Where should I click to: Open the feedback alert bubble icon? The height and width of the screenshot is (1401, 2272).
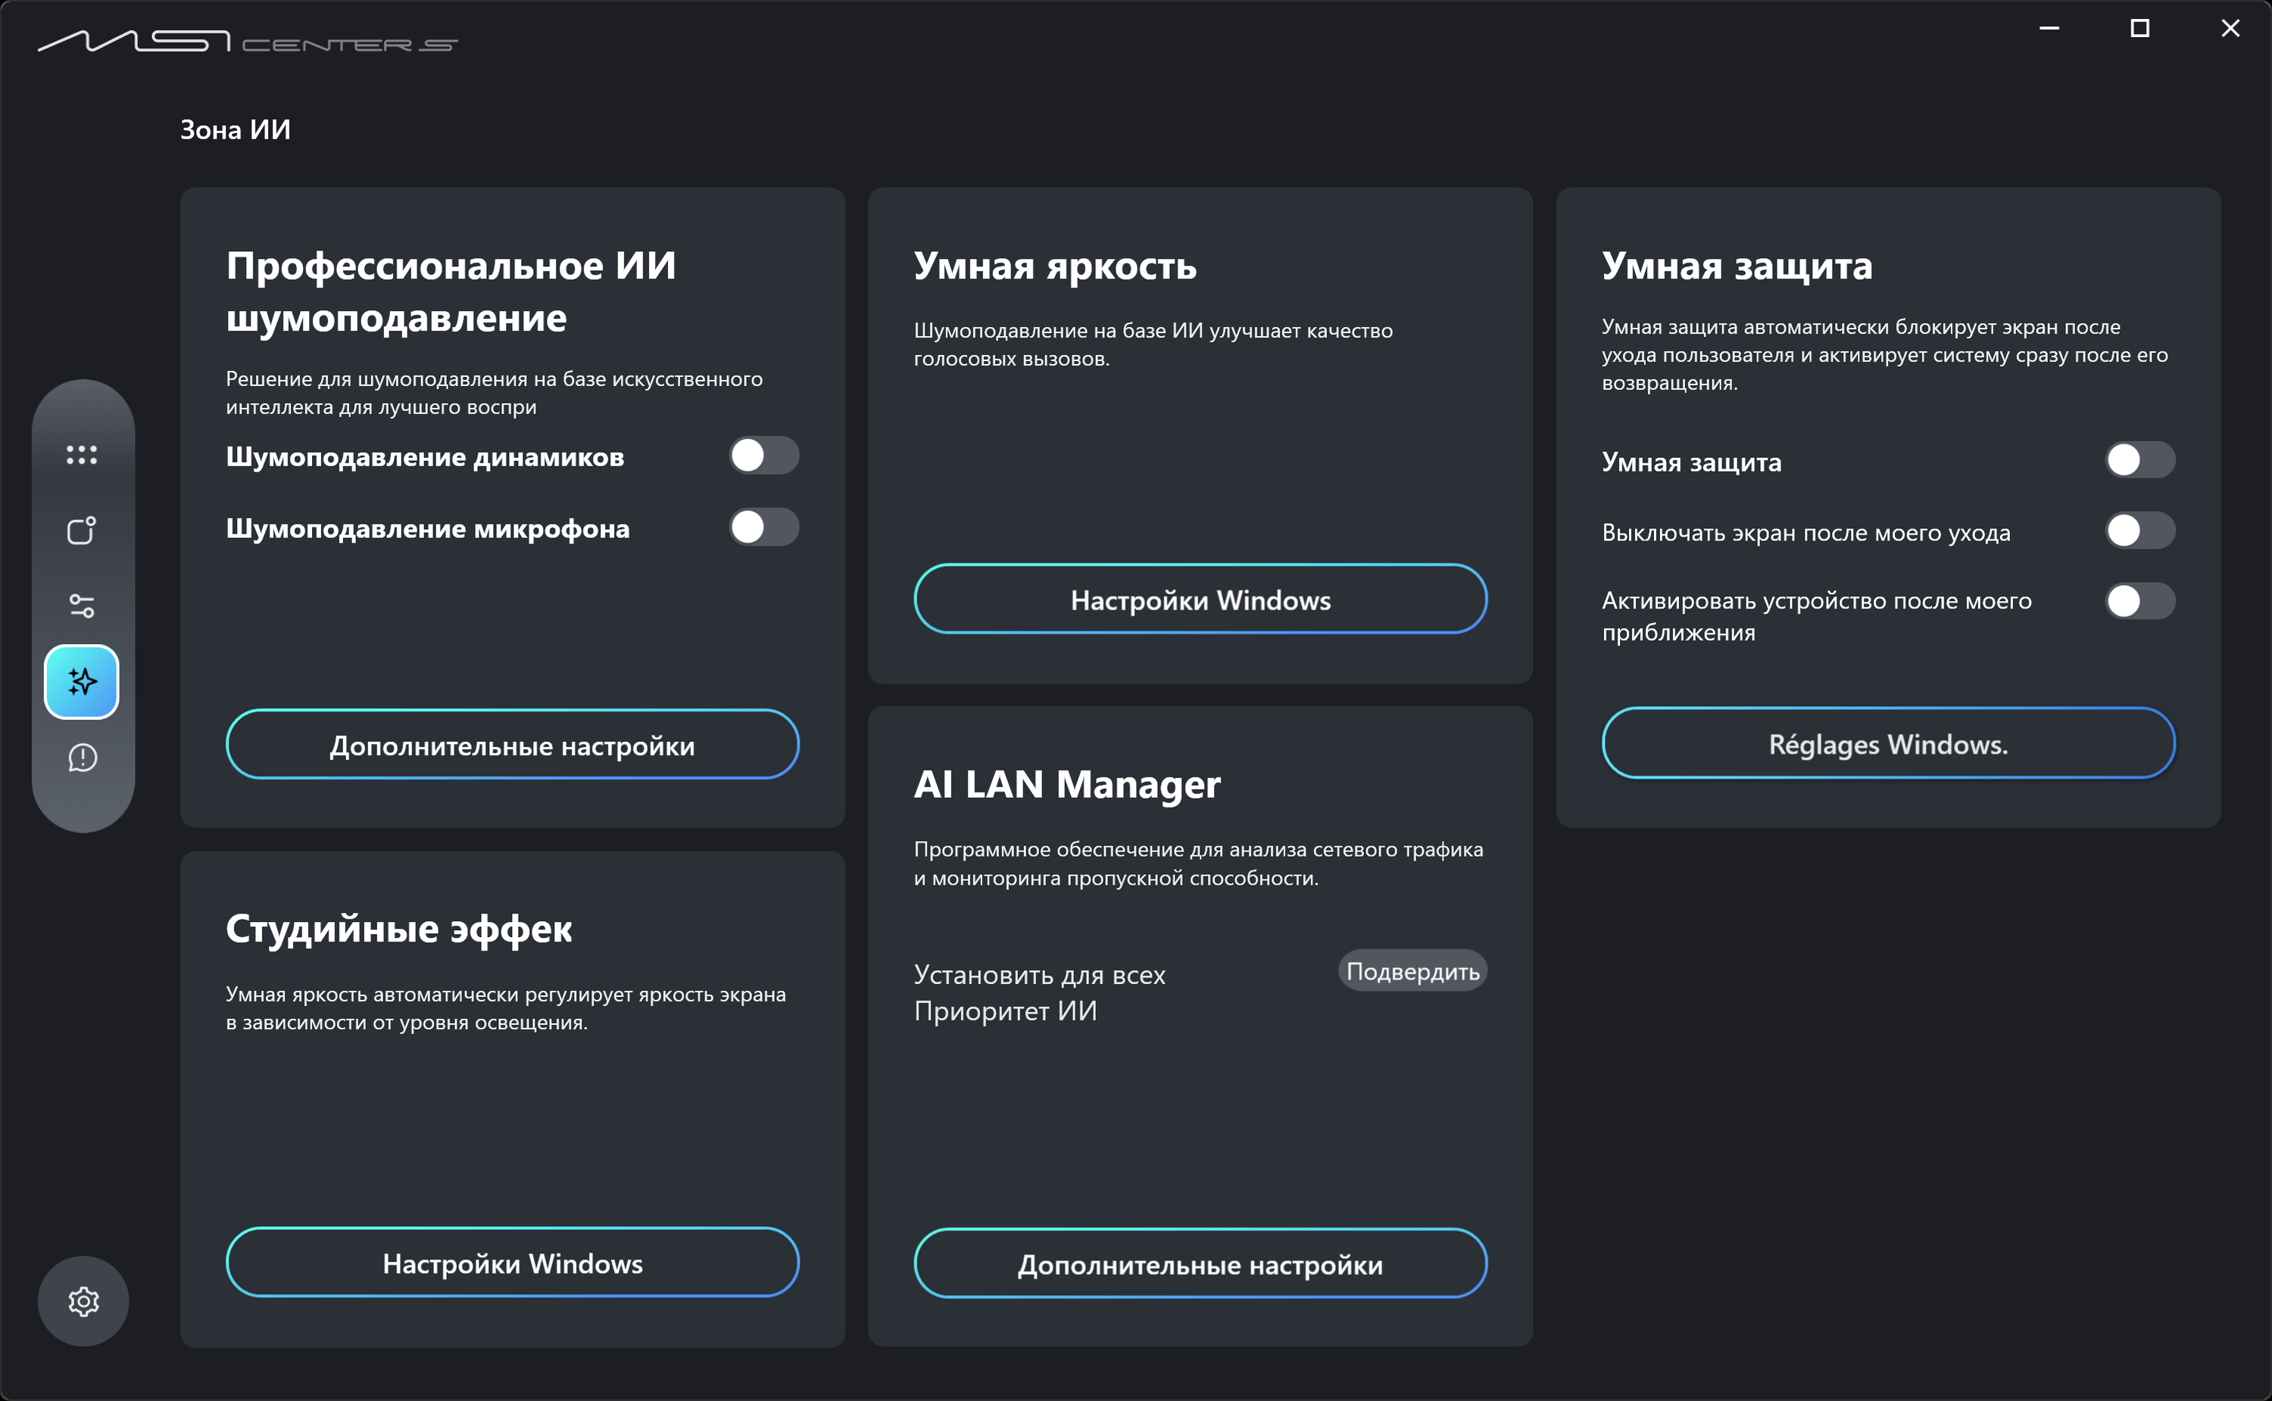tap(82, 758)
